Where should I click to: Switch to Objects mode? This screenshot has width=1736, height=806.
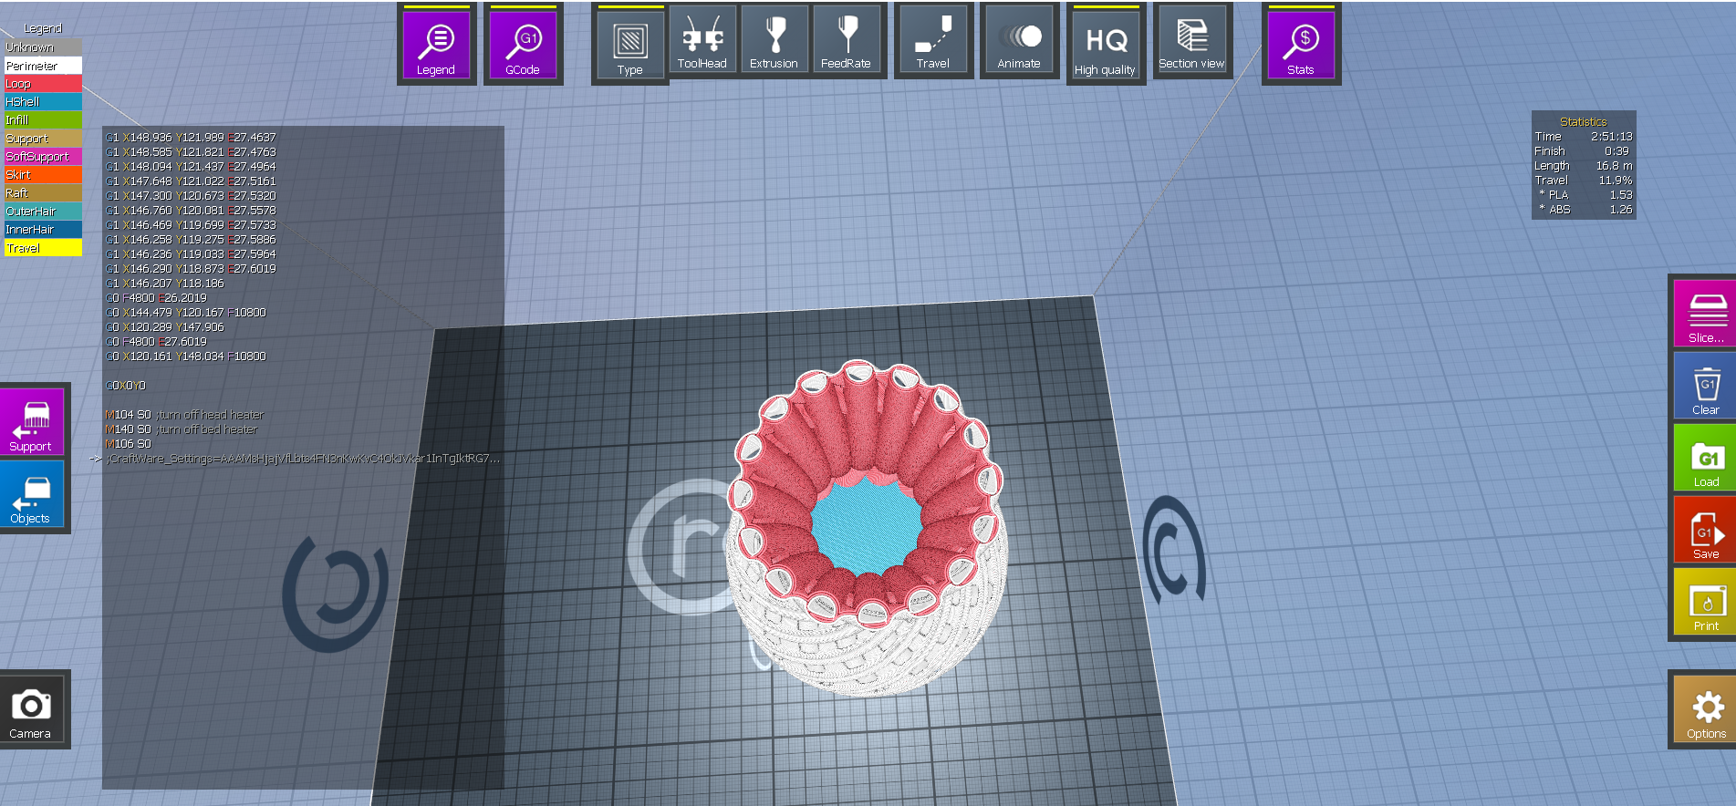[31, 493]
